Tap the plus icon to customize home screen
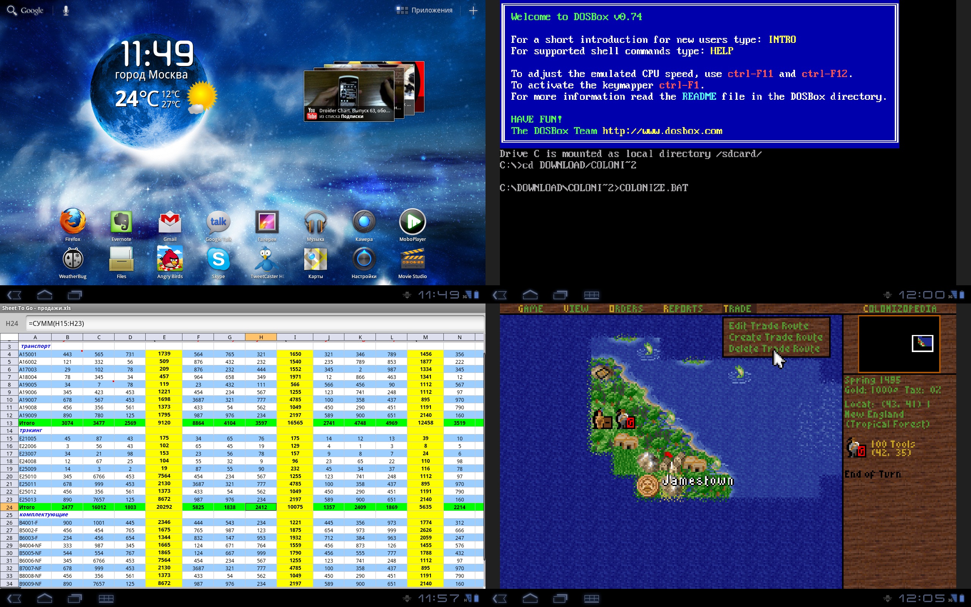The width and height of the screenshot is (971, 607). click(473, 11)
